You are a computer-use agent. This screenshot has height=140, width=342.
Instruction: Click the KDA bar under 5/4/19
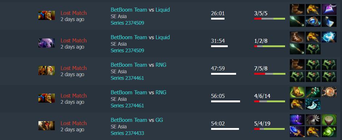[269, 129]
